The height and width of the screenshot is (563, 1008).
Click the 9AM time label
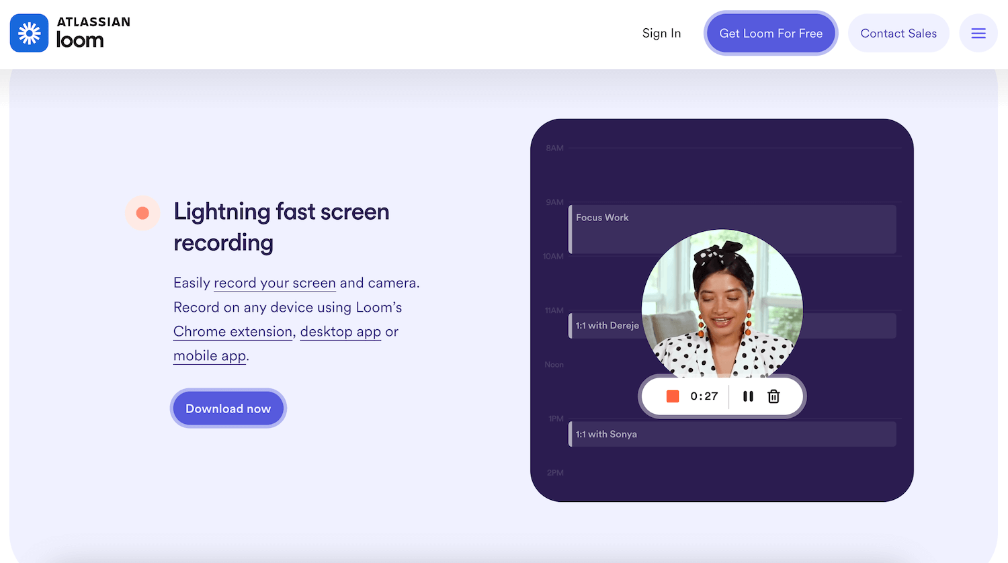(555, 202)
